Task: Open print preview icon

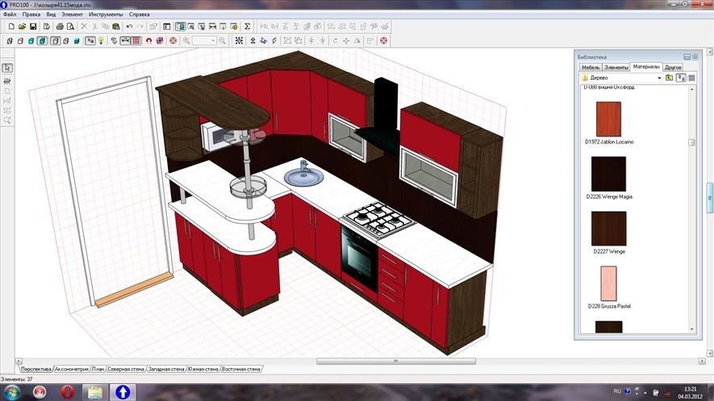Action: click(x=70, y=27)
